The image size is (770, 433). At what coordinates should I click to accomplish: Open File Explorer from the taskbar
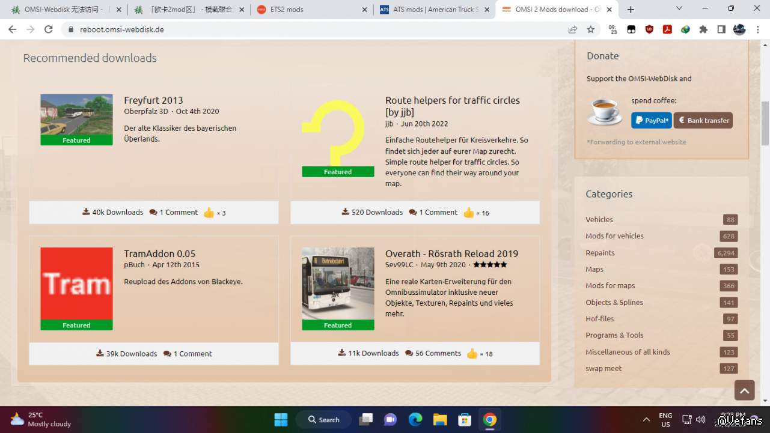click(x=440, y=419)
